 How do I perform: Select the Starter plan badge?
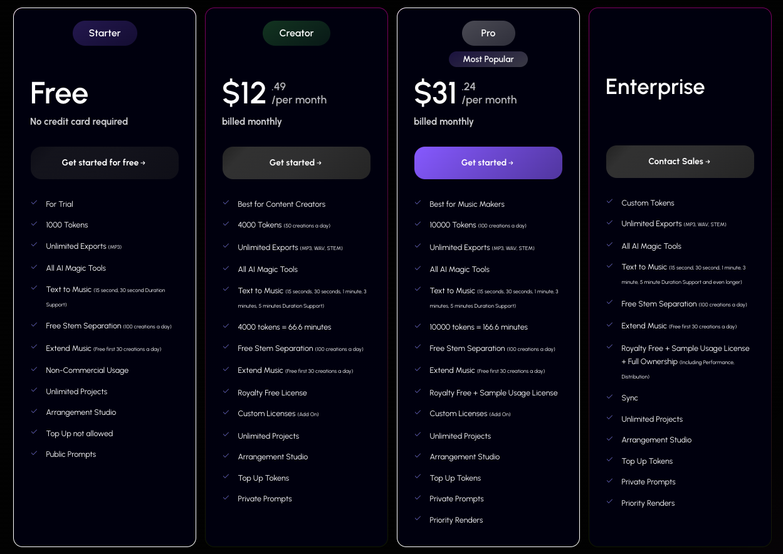(x=105, y=33)
